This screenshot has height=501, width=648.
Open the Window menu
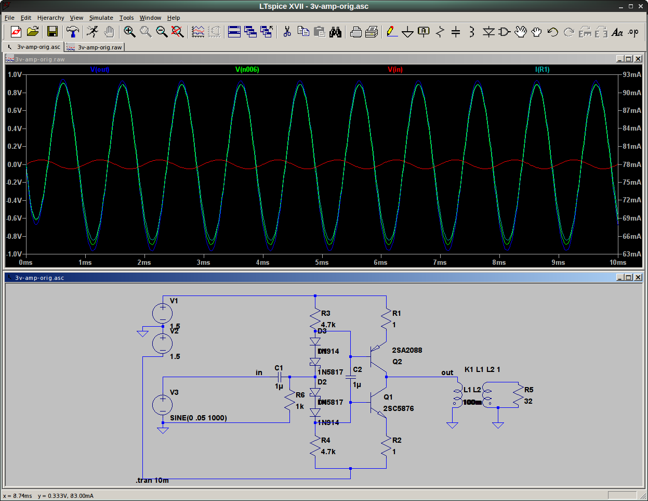point(150,18)
